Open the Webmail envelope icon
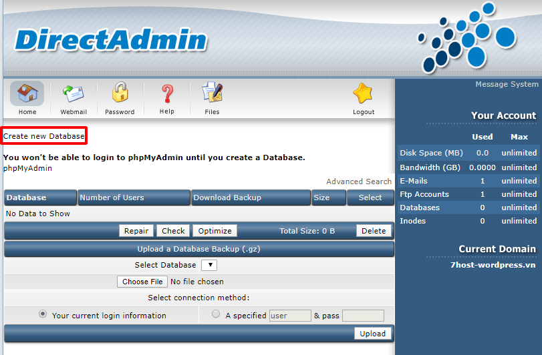Image resolution: width=542 pixels, height=355 pixels. click(x=74, y=93)
